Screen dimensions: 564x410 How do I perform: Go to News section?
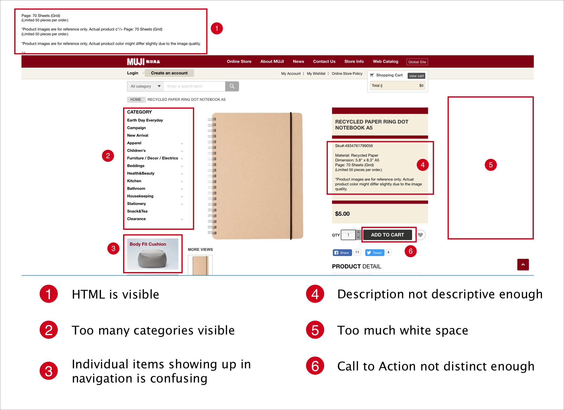298,62
